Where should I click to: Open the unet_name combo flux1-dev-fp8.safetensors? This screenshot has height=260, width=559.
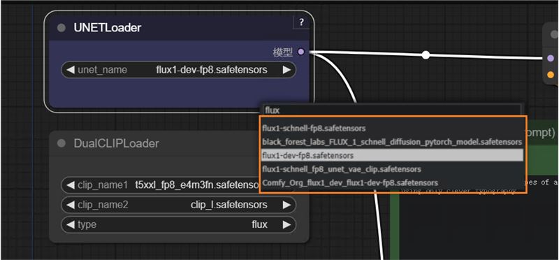(x=179, y=70)
